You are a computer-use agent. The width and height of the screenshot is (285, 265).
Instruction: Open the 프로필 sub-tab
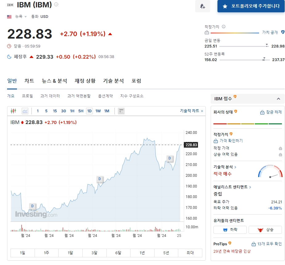tap(27, 96)
